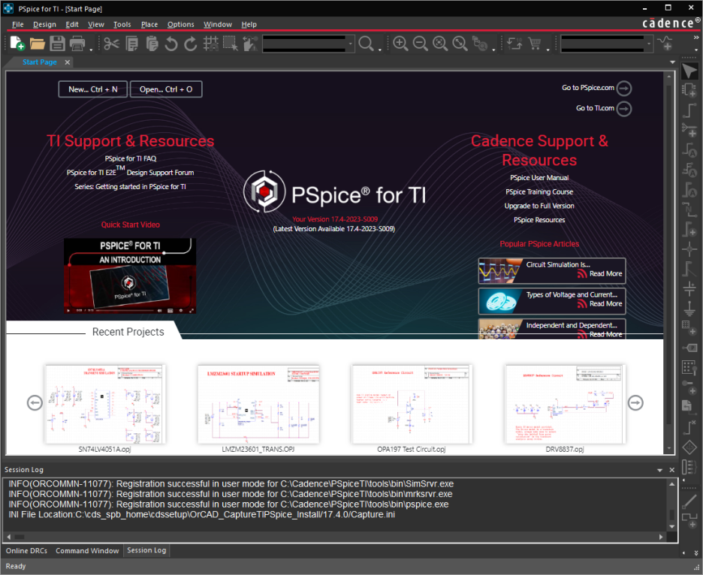Choose the Place ground tool
The width and height of the screenshot is (703, 575).
[x=689, y=309]
